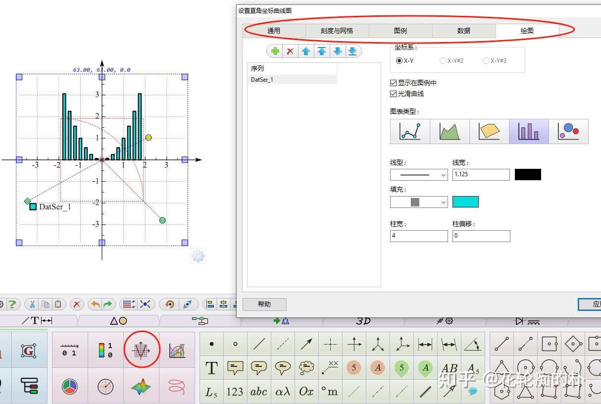Viewport: 601px width, 404px height.
Task: Open the 填充 fill pattern dropdown
Action: (419, 202)
